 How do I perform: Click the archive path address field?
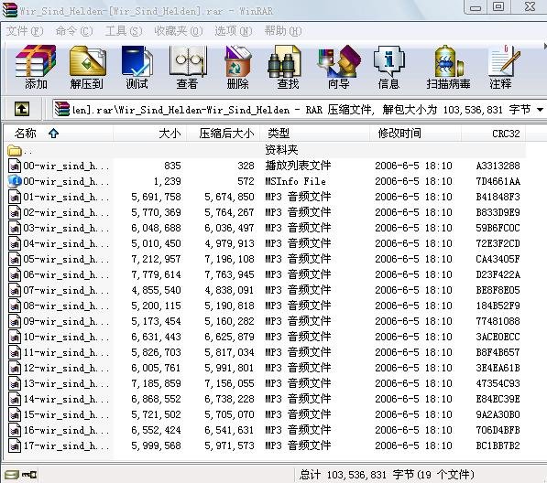[x=299, y=110]
